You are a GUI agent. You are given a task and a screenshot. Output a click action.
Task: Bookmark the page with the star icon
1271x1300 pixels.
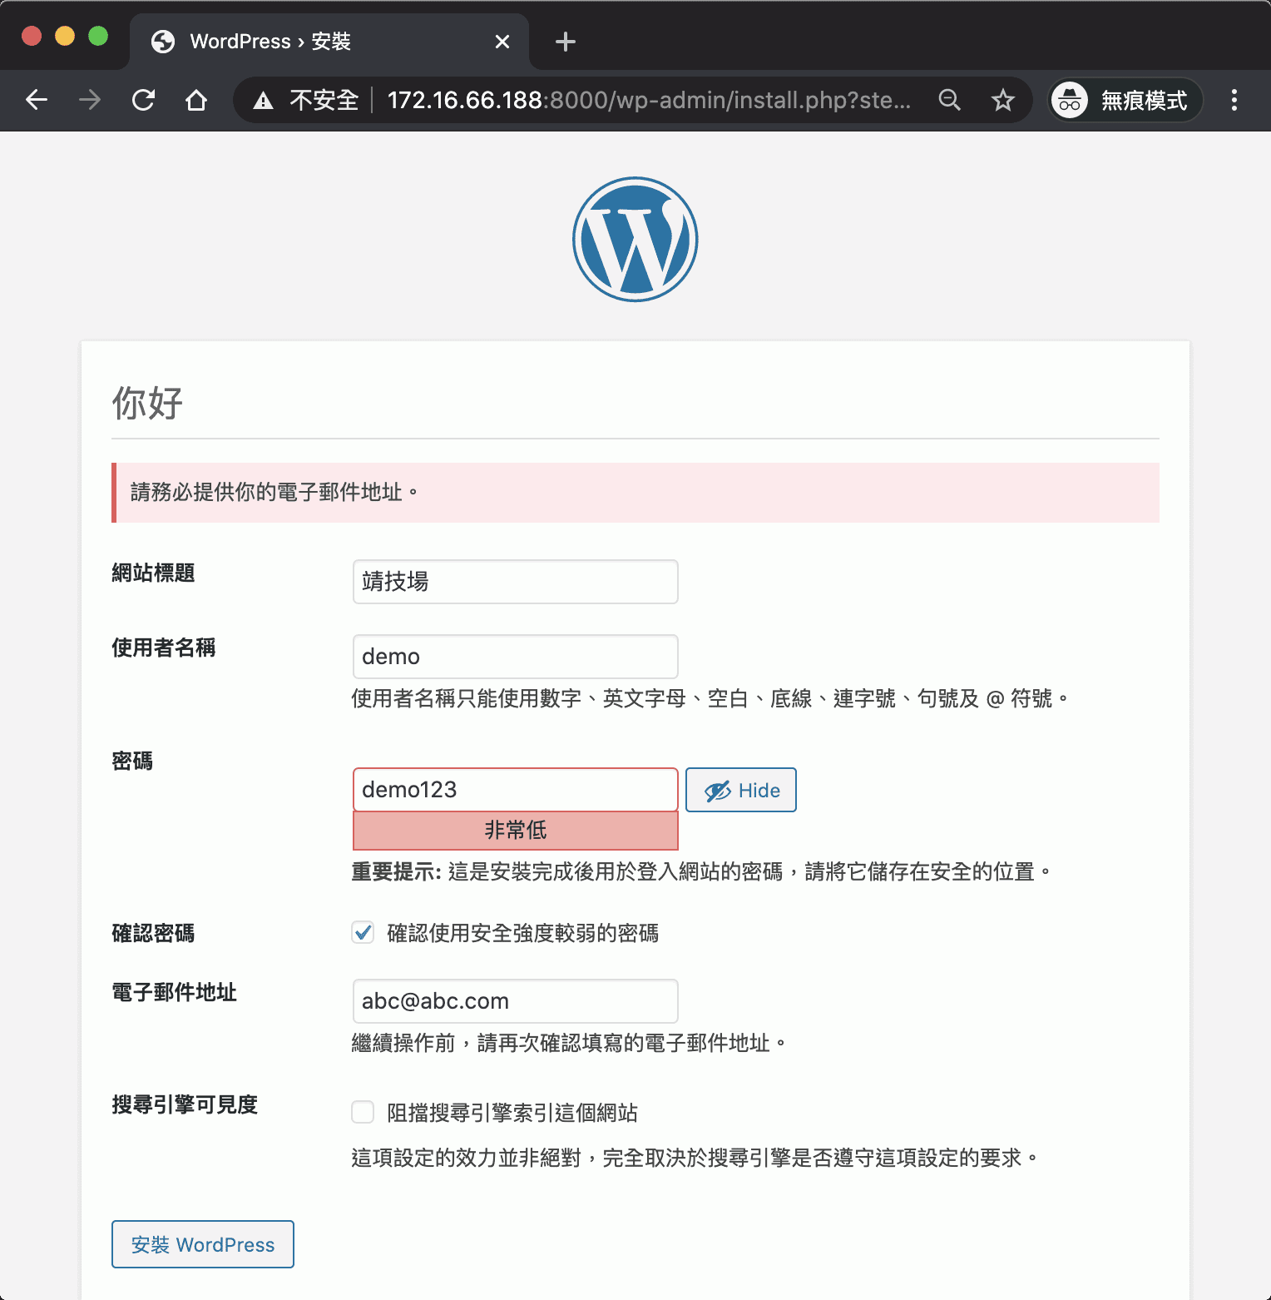tap(1002, 100)
